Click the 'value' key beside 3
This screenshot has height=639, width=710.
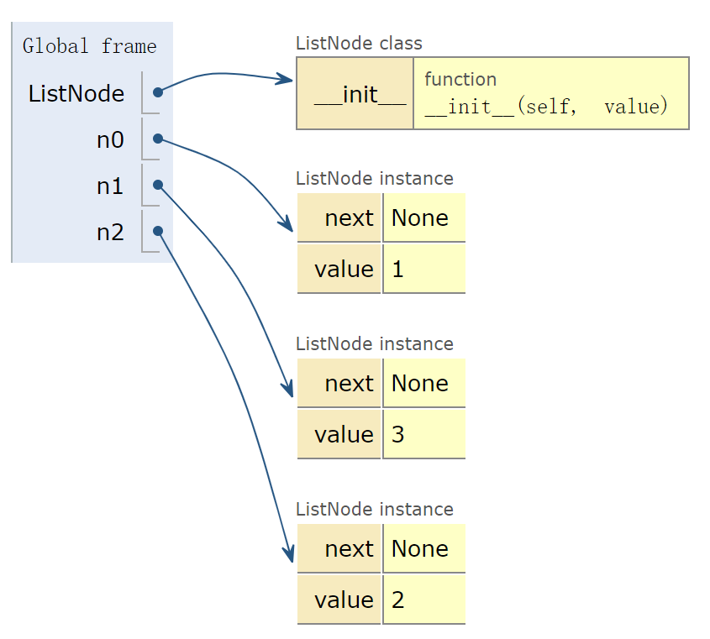[339, 434]
